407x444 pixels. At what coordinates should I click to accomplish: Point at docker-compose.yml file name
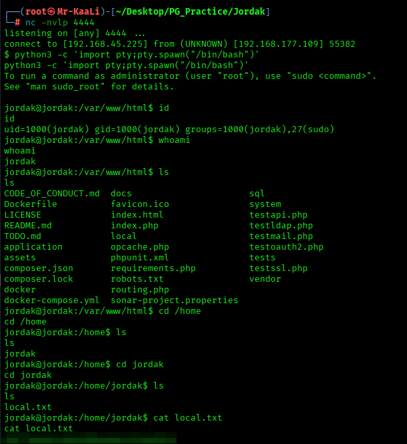coord(52,300)
